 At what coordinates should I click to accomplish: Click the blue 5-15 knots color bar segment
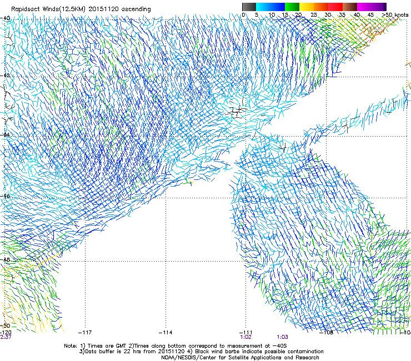[x=270, y=7]
